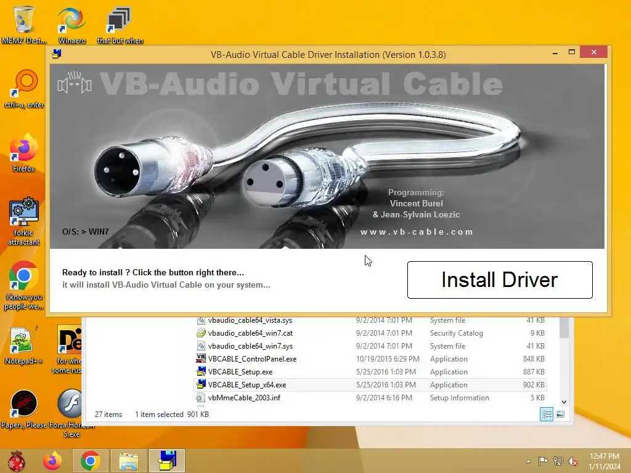This screenshot has height=473, width=631.
Task: Open the 'ctrl+a, enter' desktop shortcut
Action: [24, 89]
